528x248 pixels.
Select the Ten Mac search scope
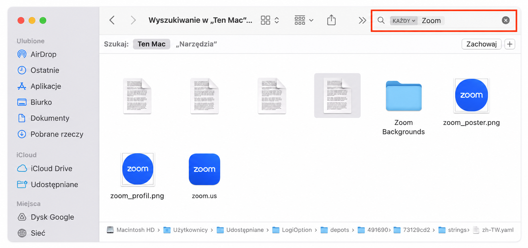(152, 44)
